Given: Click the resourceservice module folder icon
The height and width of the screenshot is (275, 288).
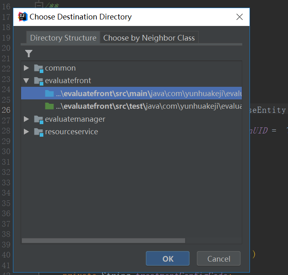Looking at the screenshot, I should pyautogui.click(x=39, y=132).
